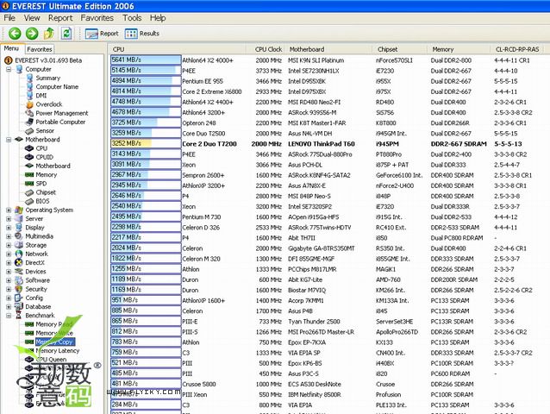Viewport: 550px width, 414px height.
Task: Select the Sensor icon
Action: click(x=30, y=130)
